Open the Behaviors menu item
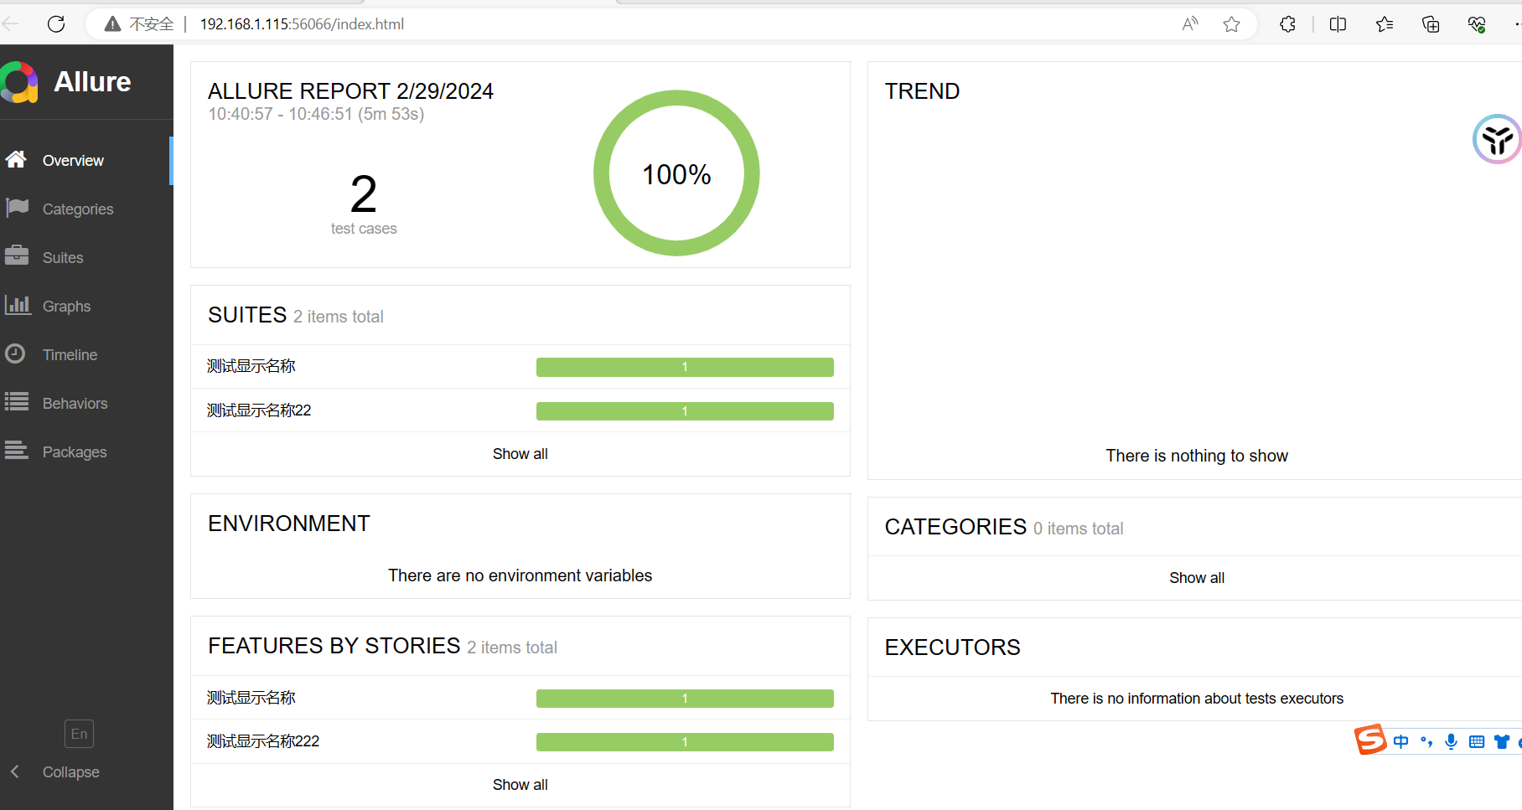The width and height of the screenshot is (1522, 810). [x=86, y=404]
